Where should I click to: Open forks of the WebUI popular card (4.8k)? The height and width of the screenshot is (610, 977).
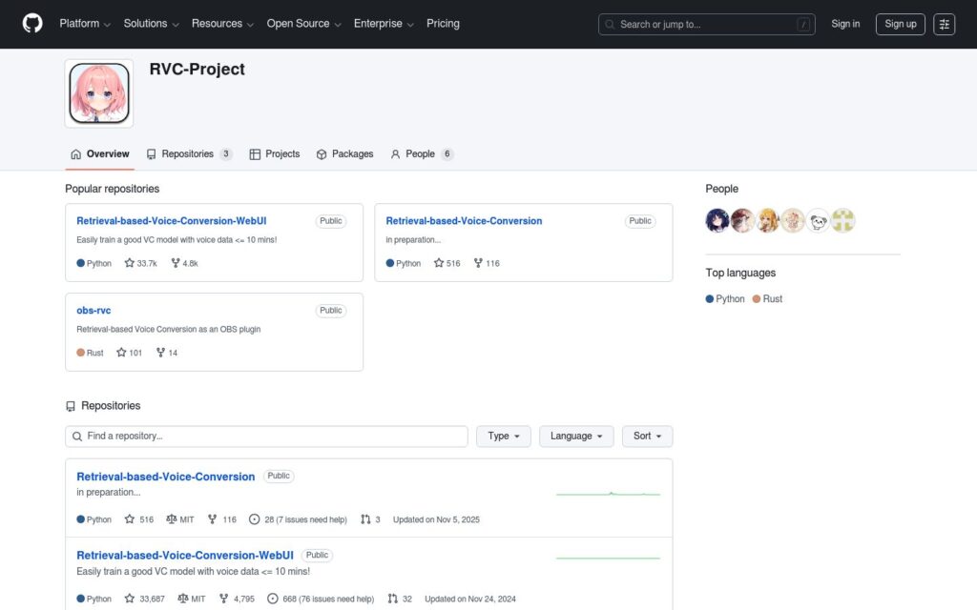(x=184, y=263)
